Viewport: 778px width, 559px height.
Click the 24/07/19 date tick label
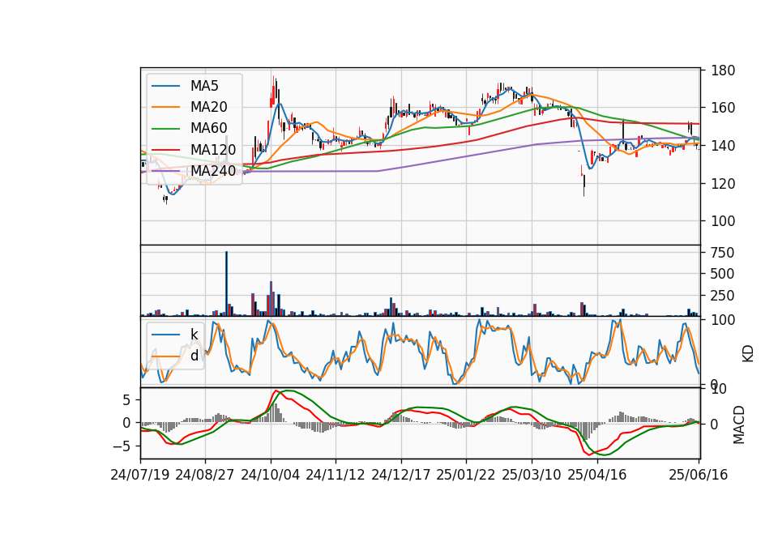[140, 475]
